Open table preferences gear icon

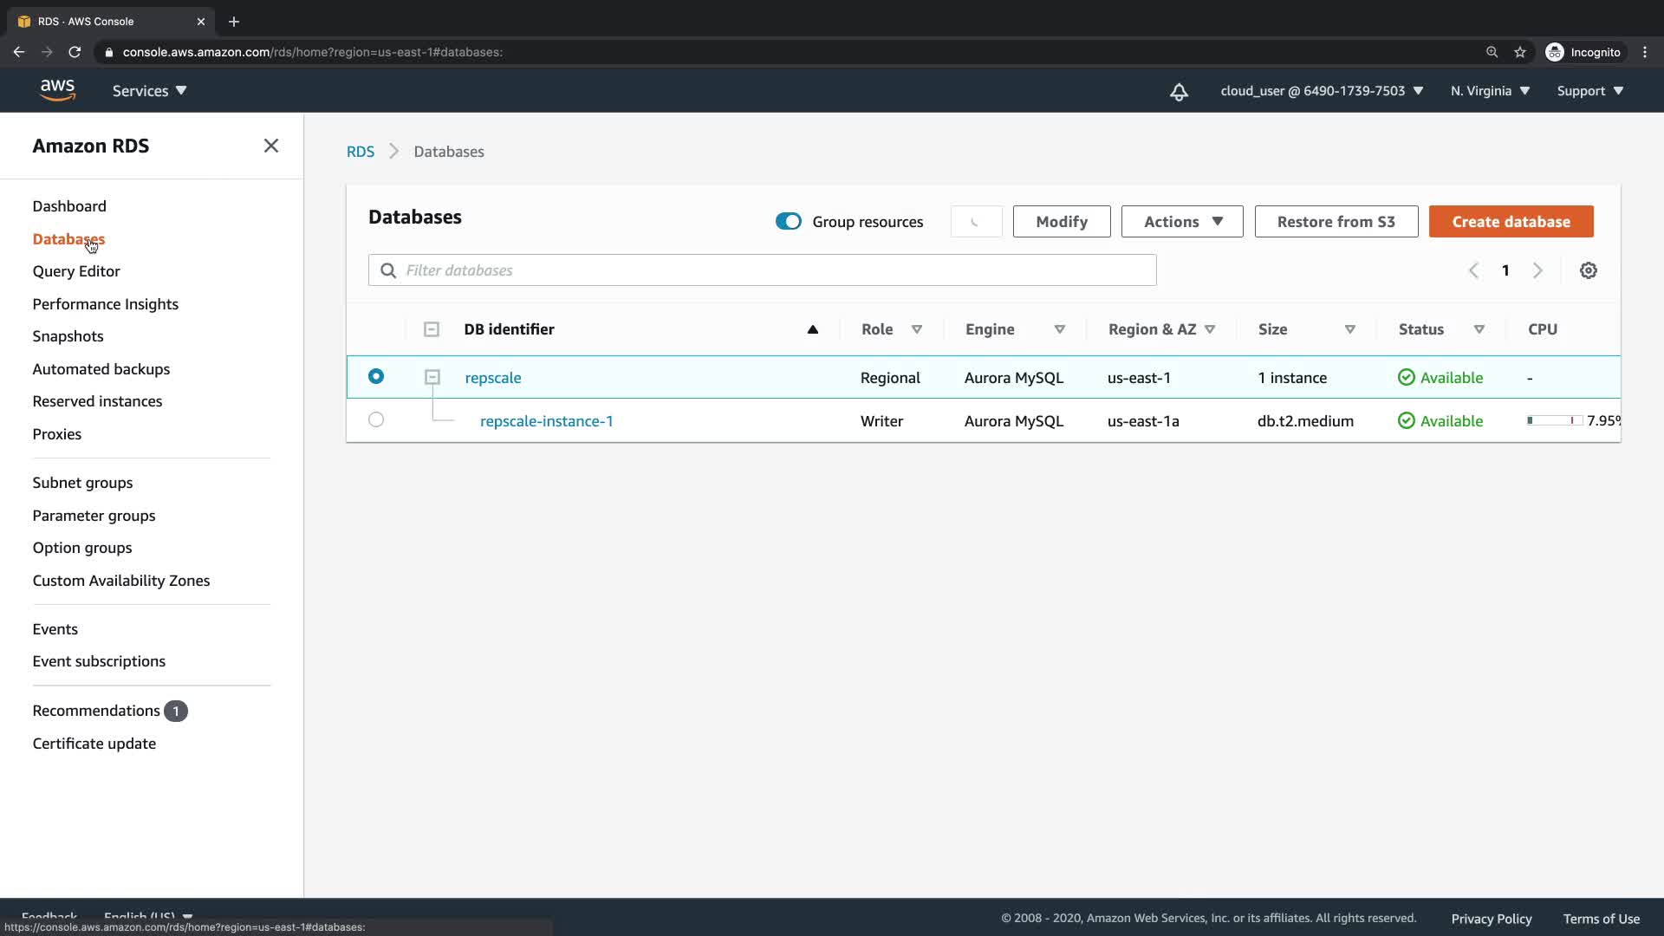pos(1588,270)
